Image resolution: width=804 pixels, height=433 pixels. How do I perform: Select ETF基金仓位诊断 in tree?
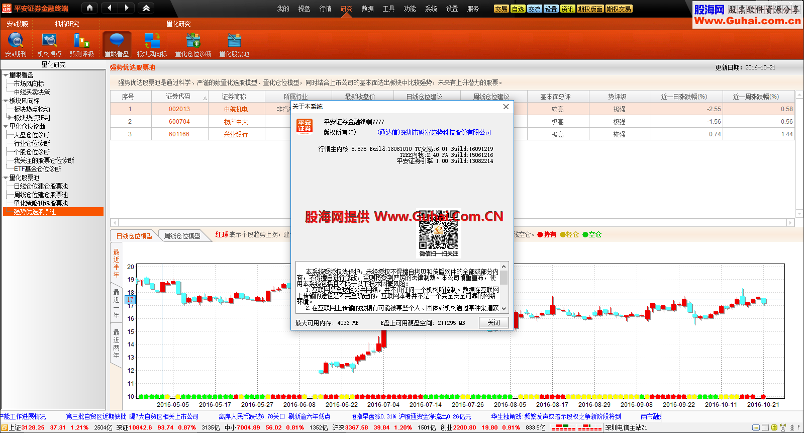coord(37,169)
